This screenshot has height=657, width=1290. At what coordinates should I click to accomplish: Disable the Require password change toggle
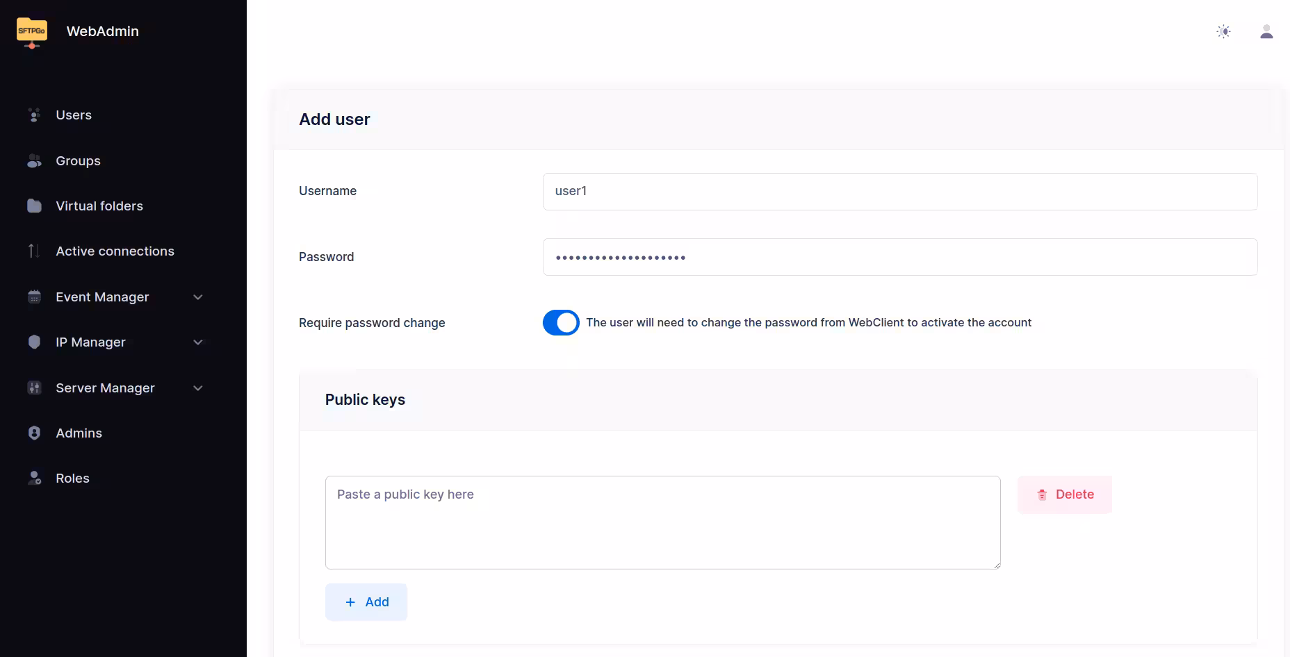pyautogui.click(x=561, y=323)
